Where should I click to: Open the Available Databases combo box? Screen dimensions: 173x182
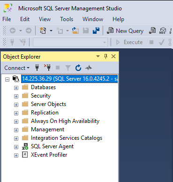tap(70, 42)
